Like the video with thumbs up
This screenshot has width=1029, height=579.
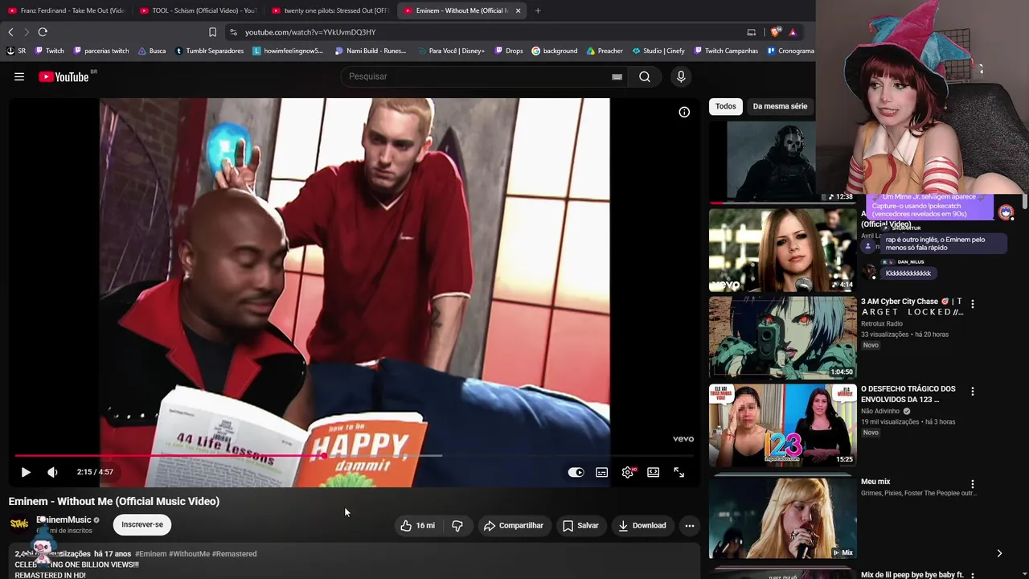417,526
